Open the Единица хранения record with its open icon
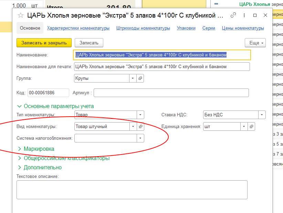This screenshot has width=283, height=213. click(x=251, y=126)
